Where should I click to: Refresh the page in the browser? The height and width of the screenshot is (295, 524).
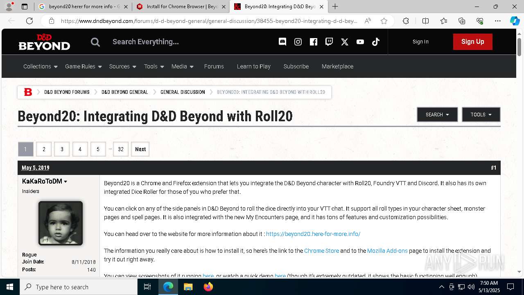coord(29,21)
